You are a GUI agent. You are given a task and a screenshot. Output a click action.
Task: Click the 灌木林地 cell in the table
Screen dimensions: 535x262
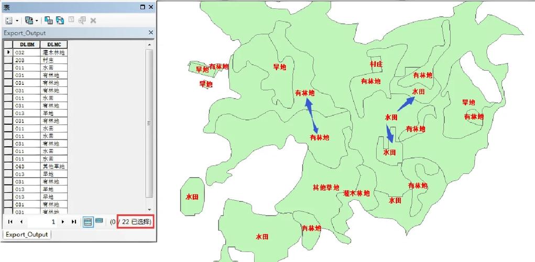tap(54, 52)
